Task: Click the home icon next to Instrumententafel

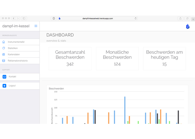Action: pyautogui.click(x=4, y=42)
